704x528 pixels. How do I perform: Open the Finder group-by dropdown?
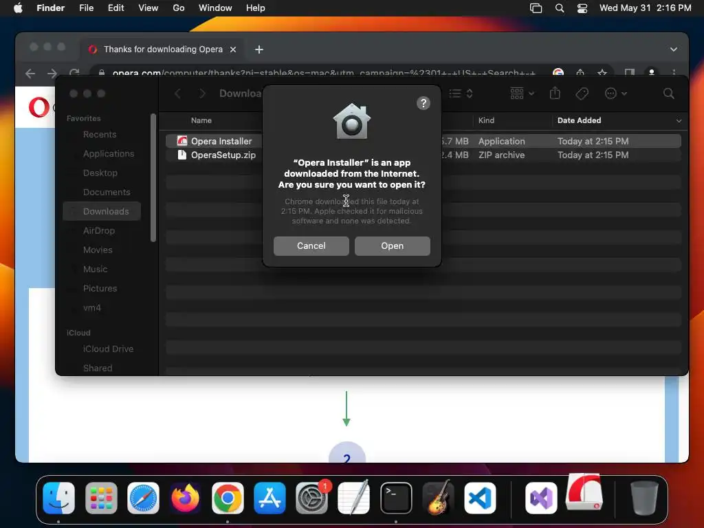click(x=522, y=93)
